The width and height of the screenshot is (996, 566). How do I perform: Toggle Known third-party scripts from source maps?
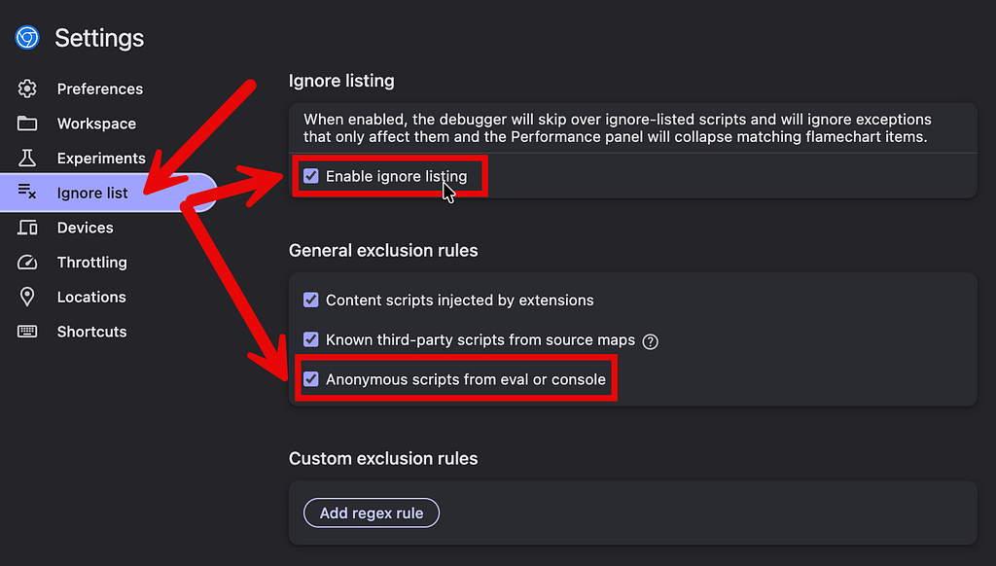310,339
